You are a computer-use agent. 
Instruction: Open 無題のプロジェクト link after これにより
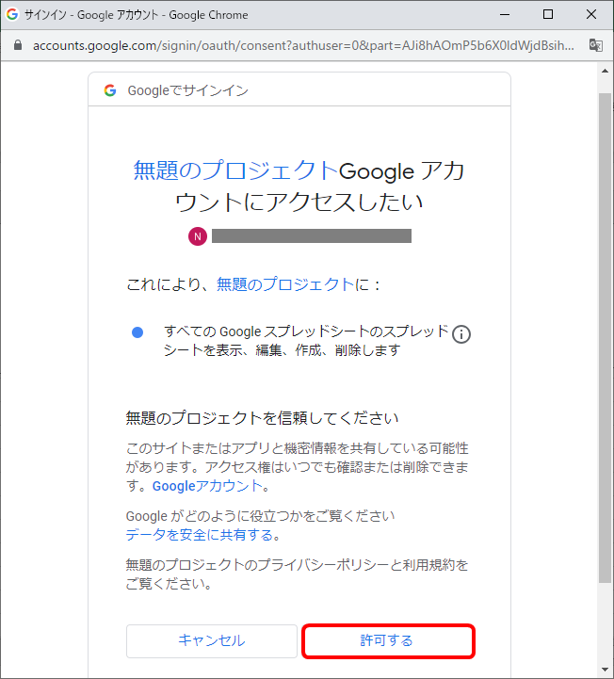click(x=285, y=284)
